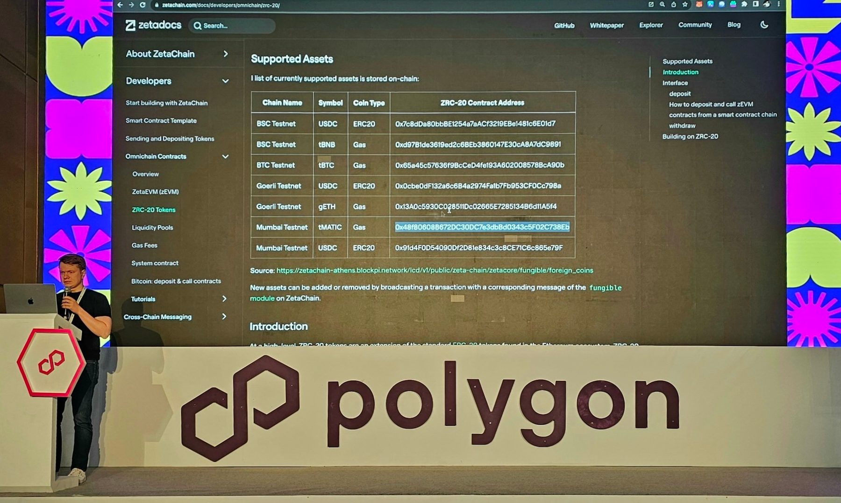
Task: Toggle dark mode with the moon icon
Action: [x=764, y=25]
